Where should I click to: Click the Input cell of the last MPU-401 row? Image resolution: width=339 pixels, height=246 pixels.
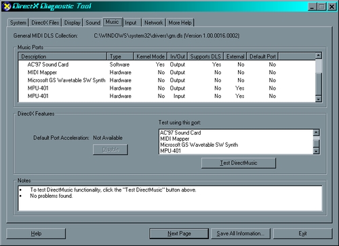179,96
